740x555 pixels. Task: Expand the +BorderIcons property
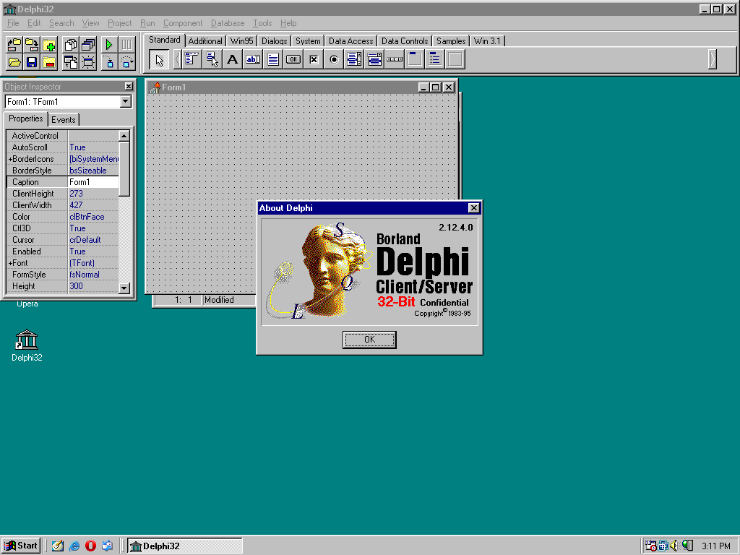tap(10, 159)
